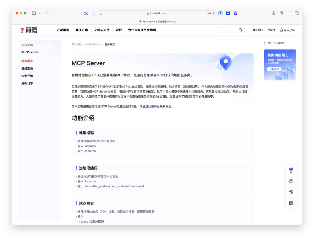
Task: Click the magnifier search icon
Action: pyautogui.click(x=240, y=30)
